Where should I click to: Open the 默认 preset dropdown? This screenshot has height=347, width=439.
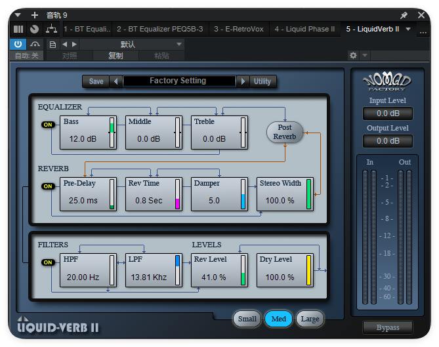pyautogui.click(x=132, y=44)
